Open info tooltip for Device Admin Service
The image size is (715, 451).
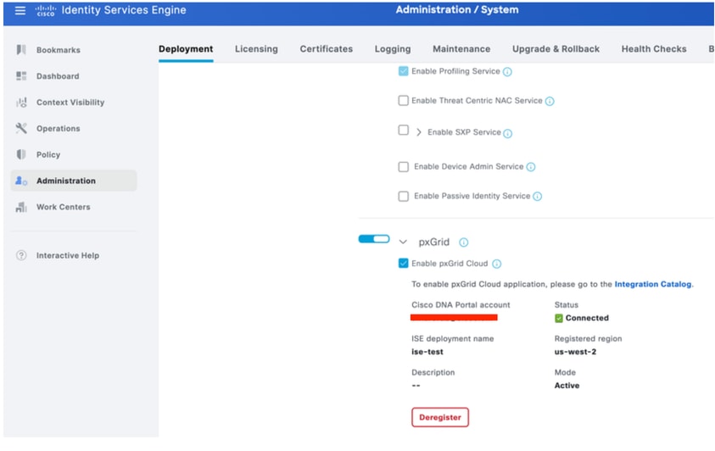530,167
